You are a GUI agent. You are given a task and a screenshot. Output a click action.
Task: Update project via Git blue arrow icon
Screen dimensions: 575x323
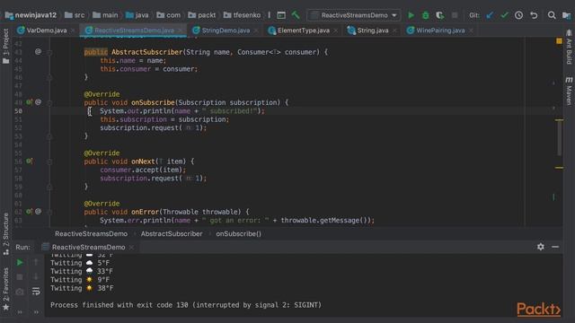(x=490, y=15)
